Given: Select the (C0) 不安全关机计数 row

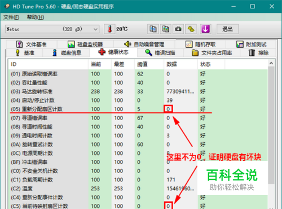Looking at the screenshot, I should (x=138, y=171).
